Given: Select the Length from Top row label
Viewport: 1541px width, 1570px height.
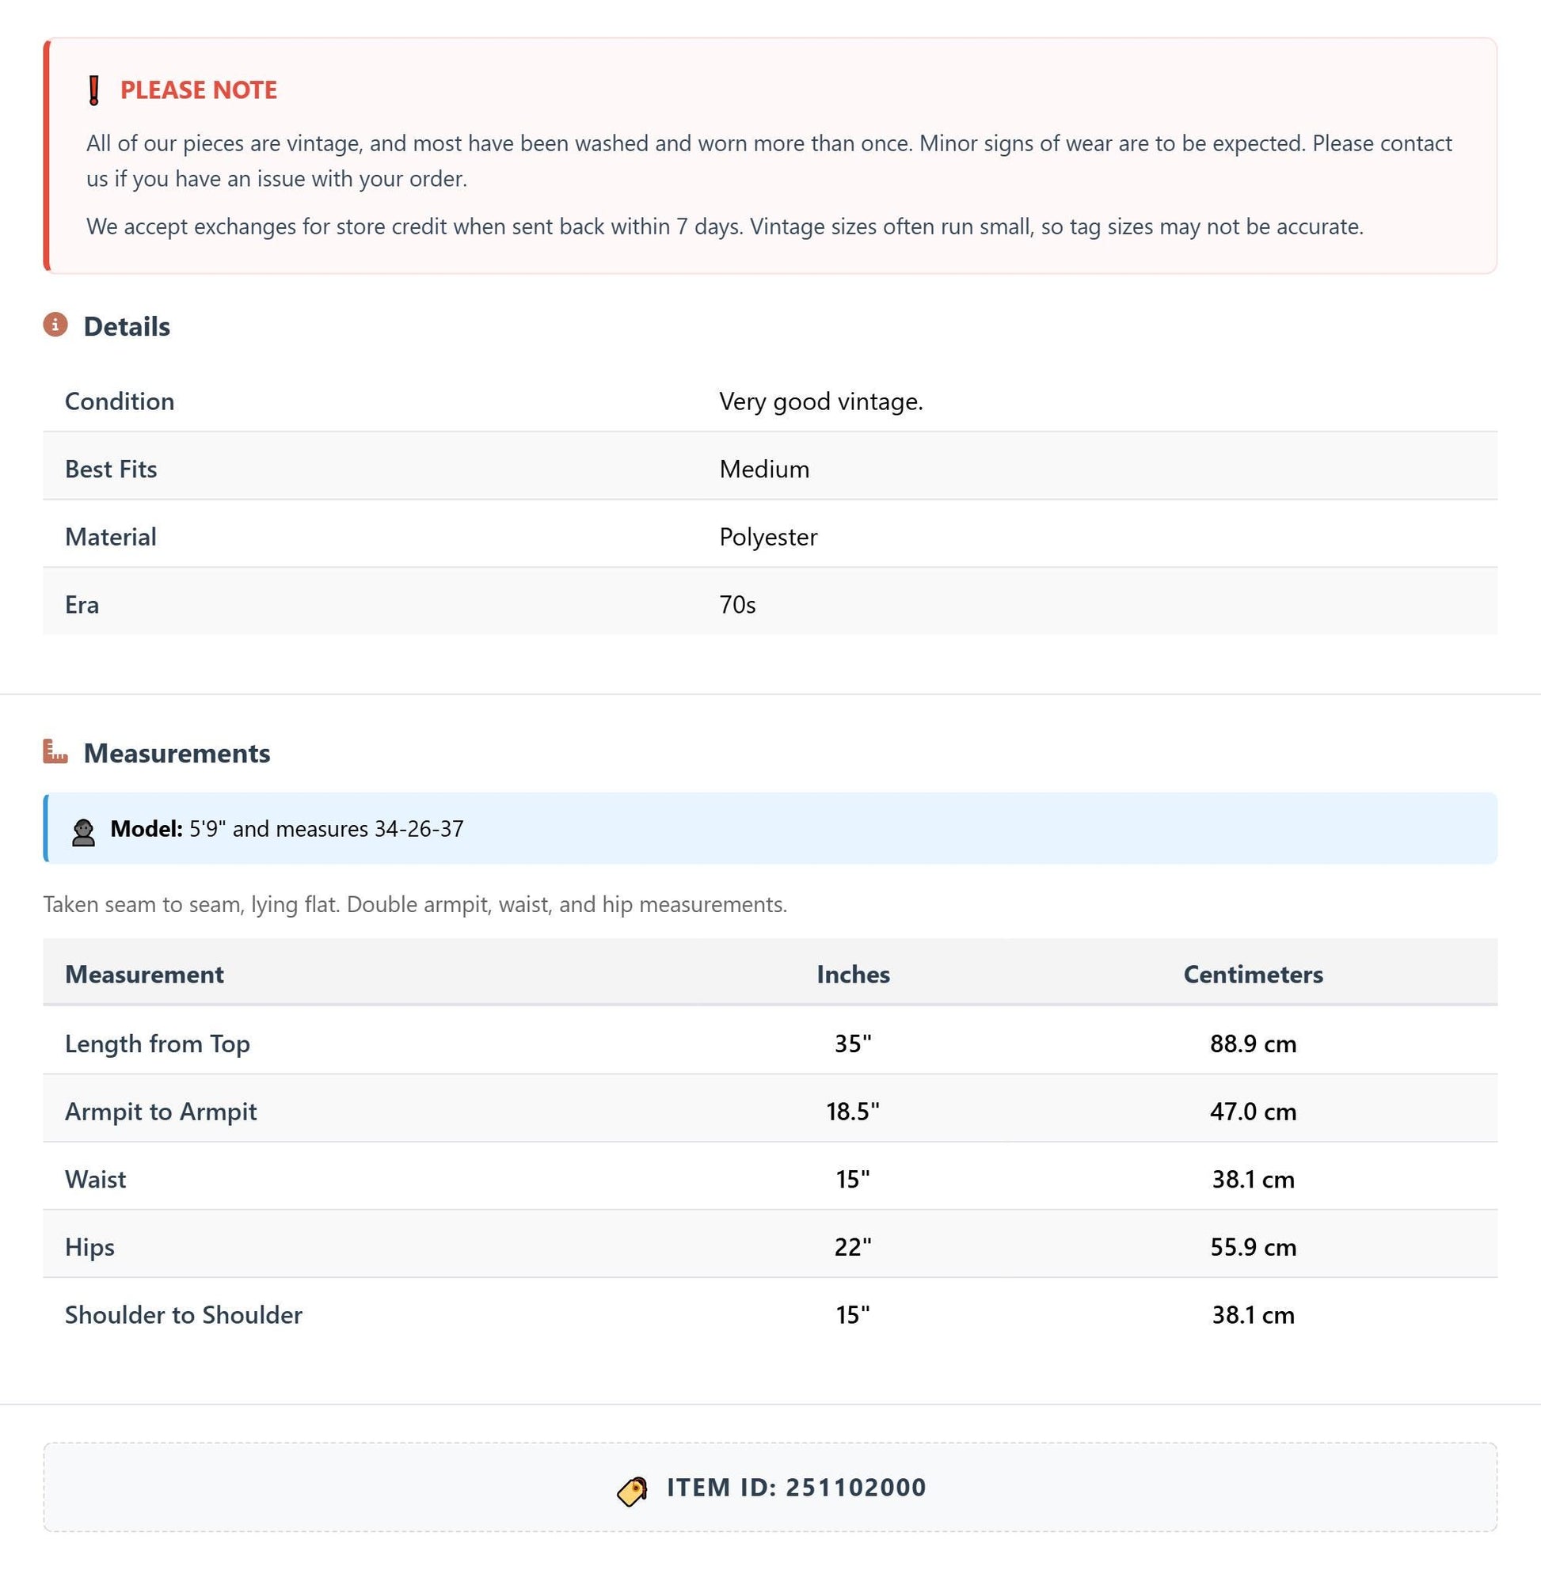Looking at the screenshot, I should tap(158, 1043).
